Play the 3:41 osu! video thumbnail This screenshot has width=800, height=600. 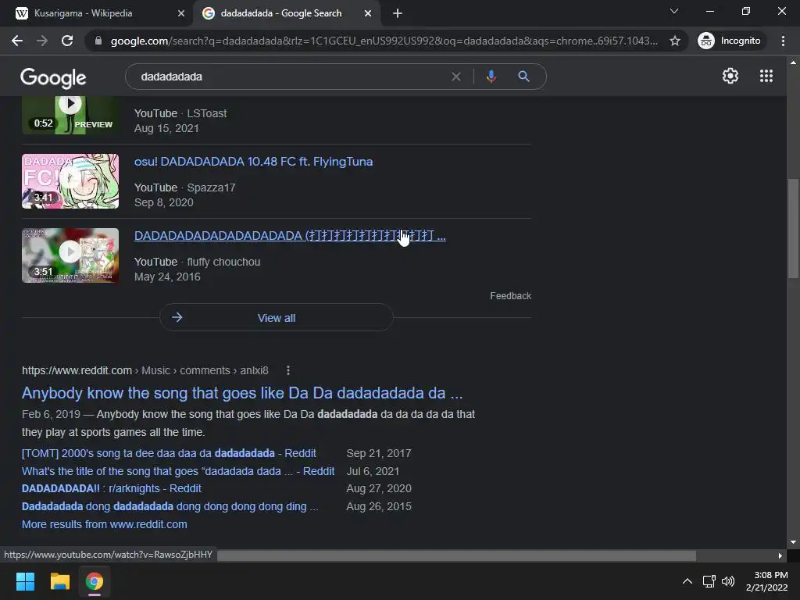(x=70, y=181)
